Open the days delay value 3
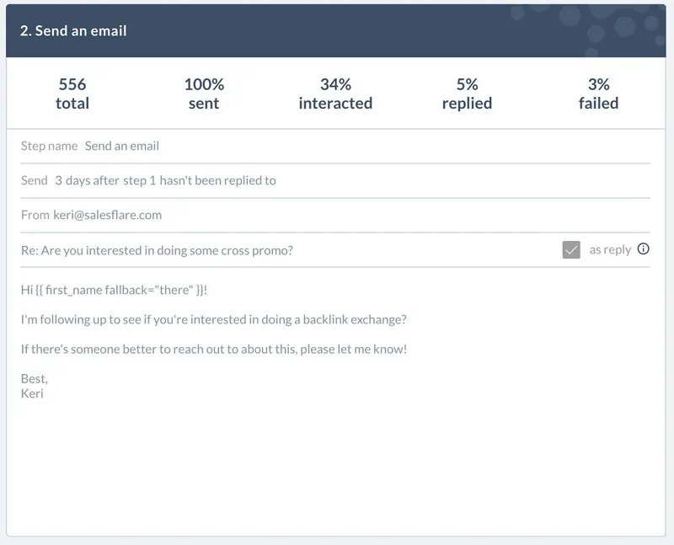The width and height of the screenshot is (674, 545). tap(58, 180)
